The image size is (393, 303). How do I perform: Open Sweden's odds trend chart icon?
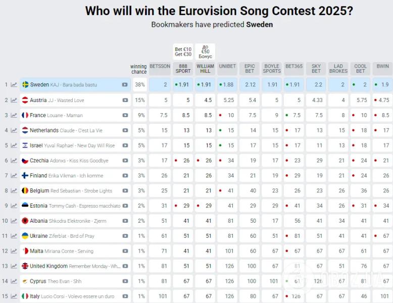pyautogui.click(x=14, y=85)
